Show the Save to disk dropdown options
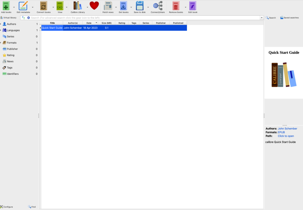Screen dimensions: 303x210 [x=148, y=7]
